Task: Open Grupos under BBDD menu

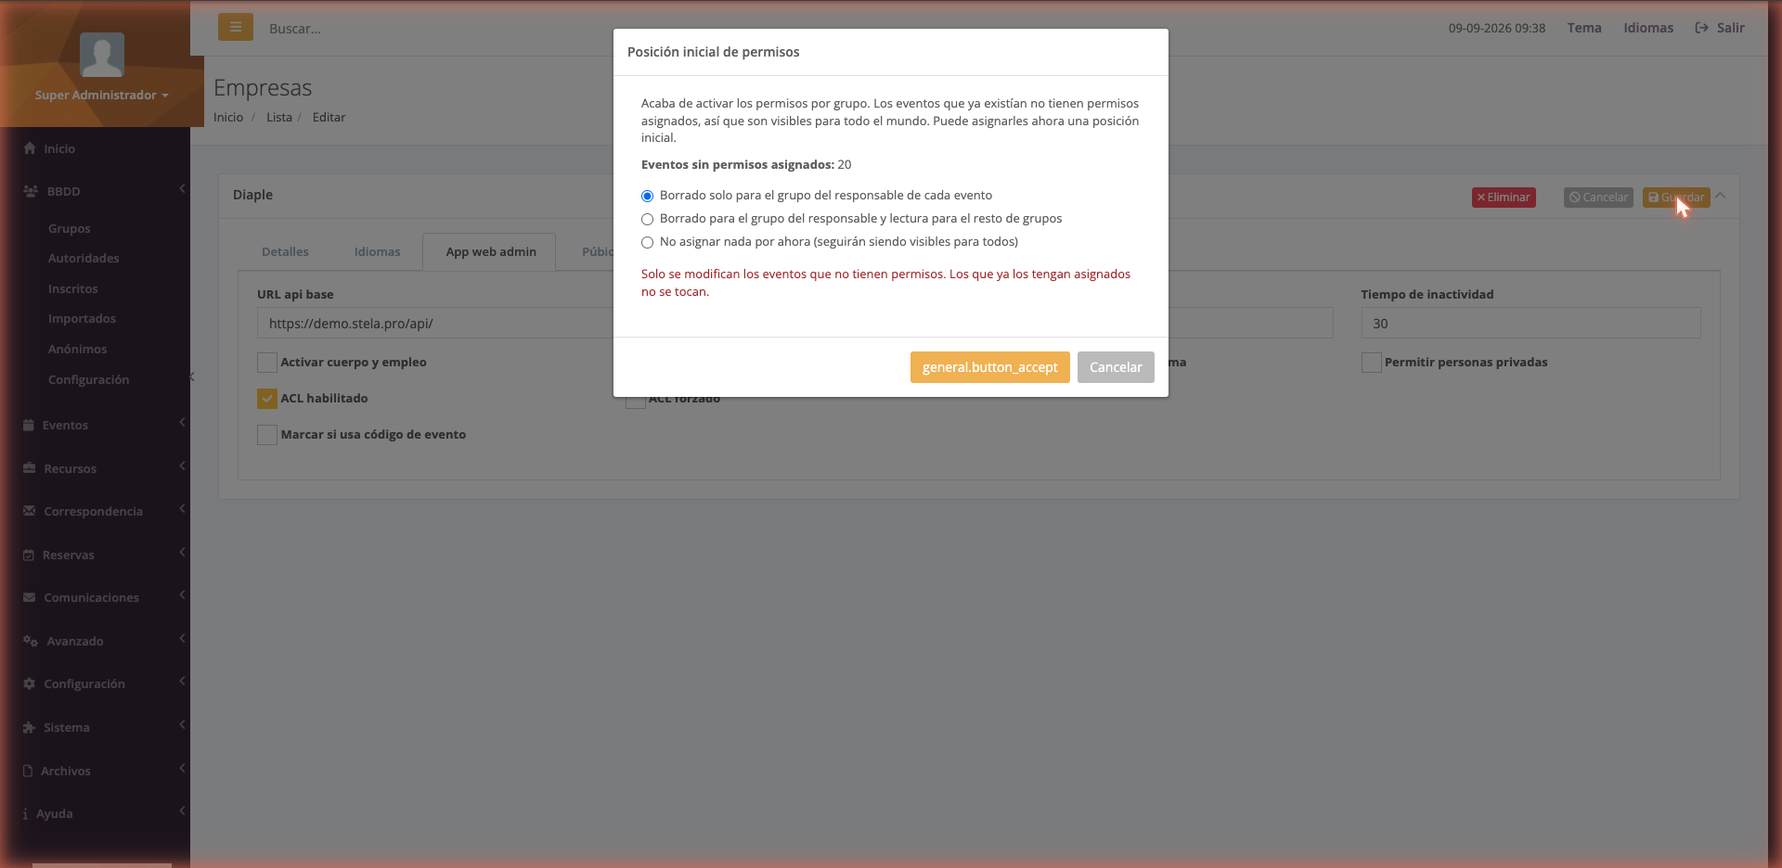Action: pyautogui.click(x=69, y=228)
